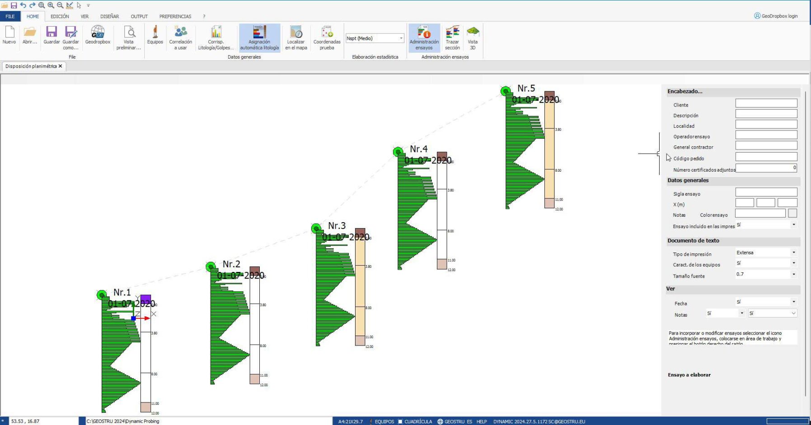This screenshot has width=811, height=425.
Task: Switch to the OUTPUT ribbon tab
Action: 139,16
